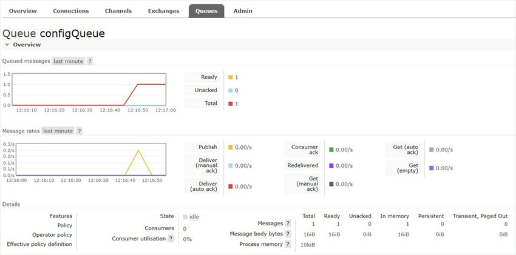
Task: Open Message body bytes help icon
Action: [x=288, y=234]
